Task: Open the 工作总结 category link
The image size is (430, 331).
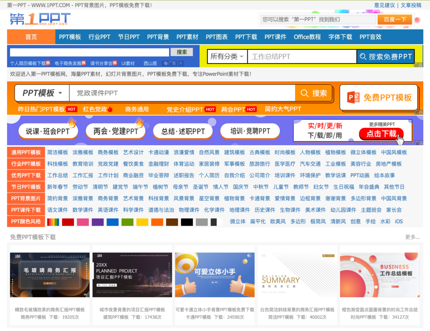Action: pyautogui.click(x=57, y=175)
